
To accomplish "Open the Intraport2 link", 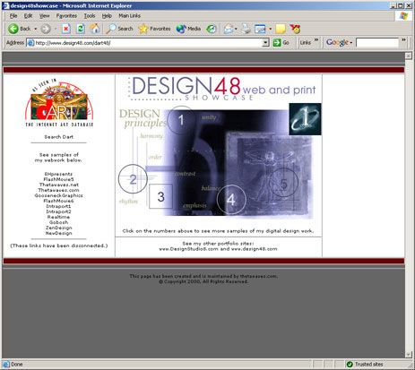I will [x=58, y=211].
